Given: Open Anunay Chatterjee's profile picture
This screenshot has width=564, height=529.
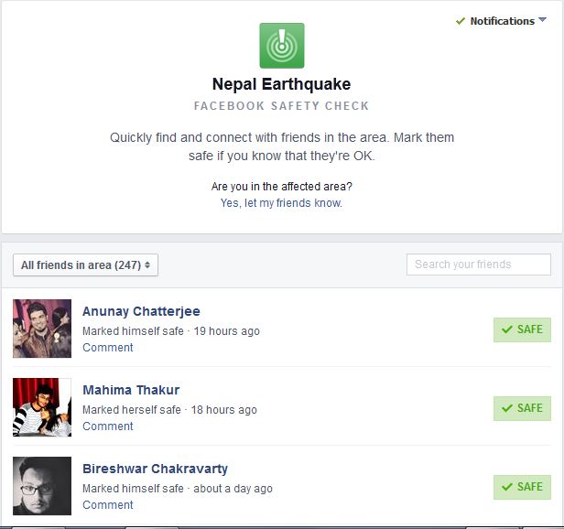Looking at the screenshot, I should point(42,329).
